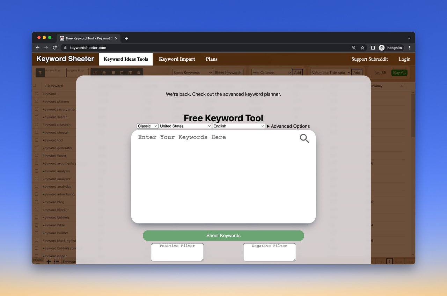Click Add button beside Volume to Title ratio
The width and height of the screenshot is (447, 296).
tap(357, 73)
